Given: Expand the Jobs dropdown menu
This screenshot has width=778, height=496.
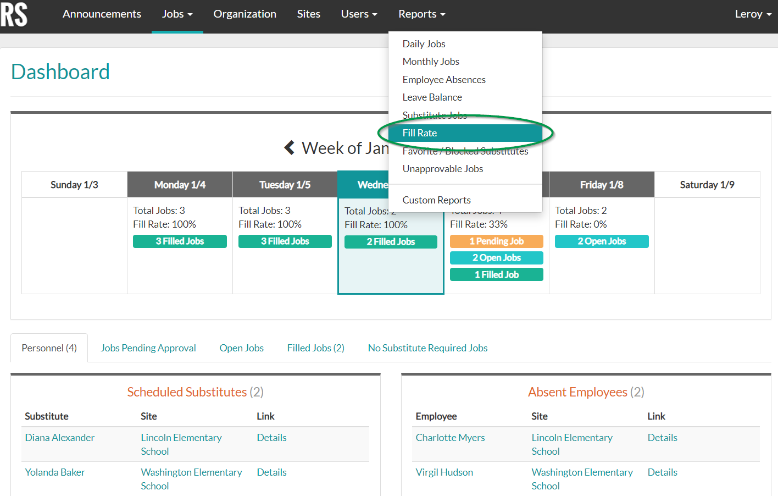Looking at the screenshot, I should (x=177, y=14).
